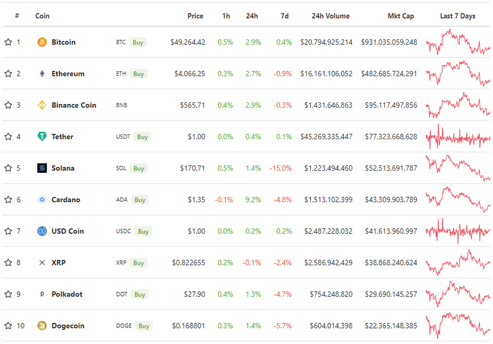Image resolution: width=493 pixels, height=344 pixels.
Task: Click Cardano's 9.2% 24h change
Action: pos(253,199)
